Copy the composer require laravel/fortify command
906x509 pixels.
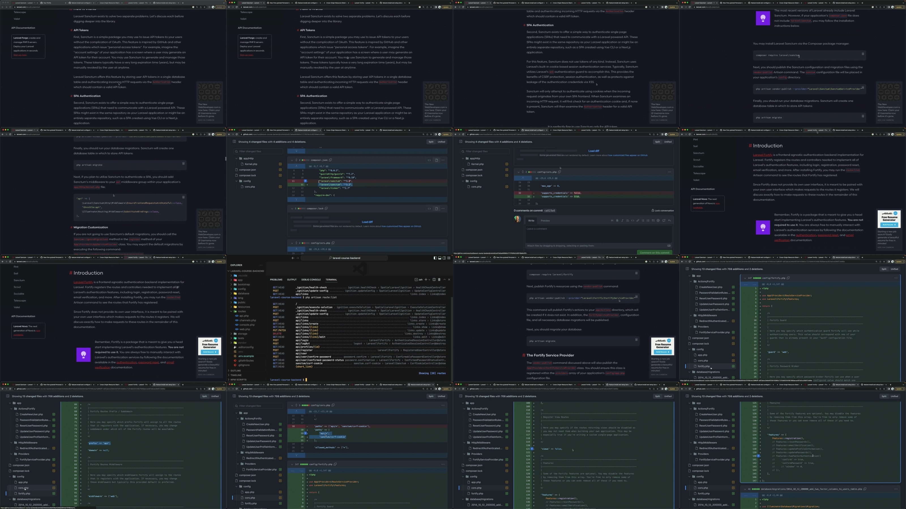[636, 273]
